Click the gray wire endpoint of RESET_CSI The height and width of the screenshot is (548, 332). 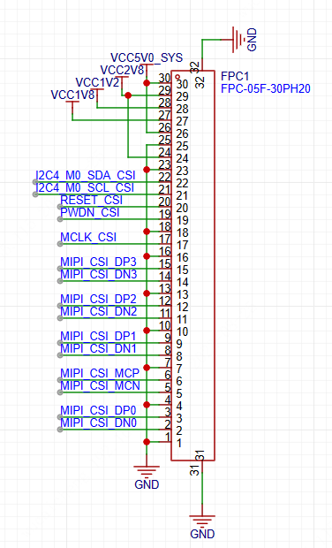tap(60, 207)
